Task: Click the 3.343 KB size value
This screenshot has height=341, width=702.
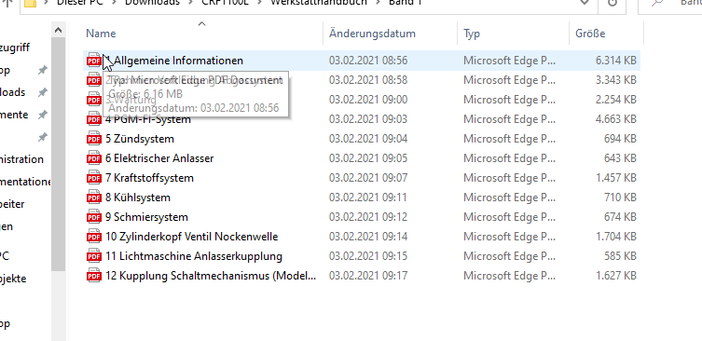Action: [x=616, y=80]
